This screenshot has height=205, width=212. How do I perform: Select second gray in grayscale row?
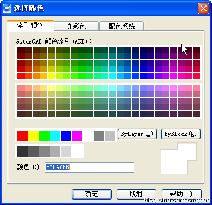(x=33, y=152)
